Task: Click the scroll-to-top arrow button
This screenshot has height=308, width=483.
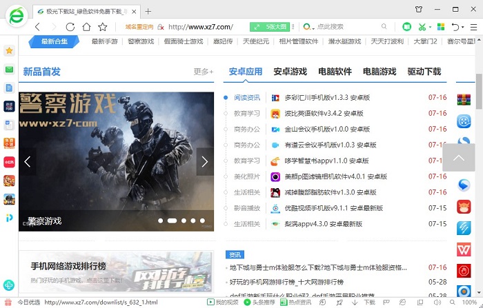Action: pyautogui.click(x=459, y=158)
